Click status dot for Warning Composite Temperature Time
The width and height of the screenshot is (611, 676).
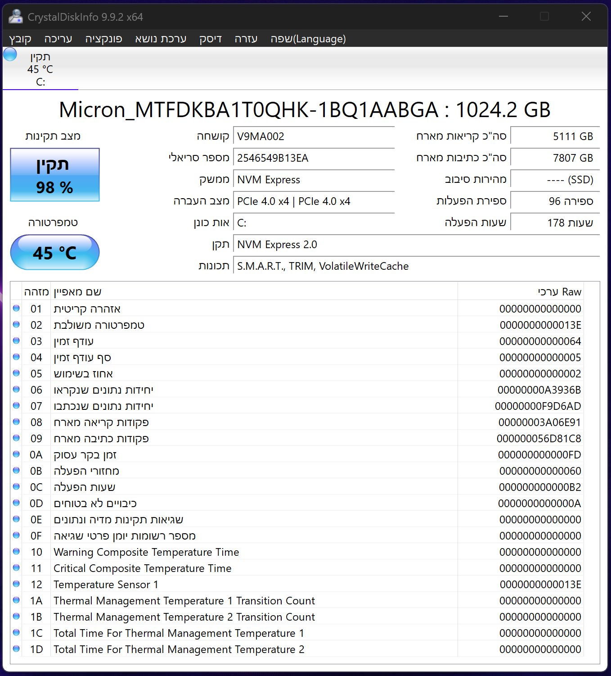tap(16, 552)
